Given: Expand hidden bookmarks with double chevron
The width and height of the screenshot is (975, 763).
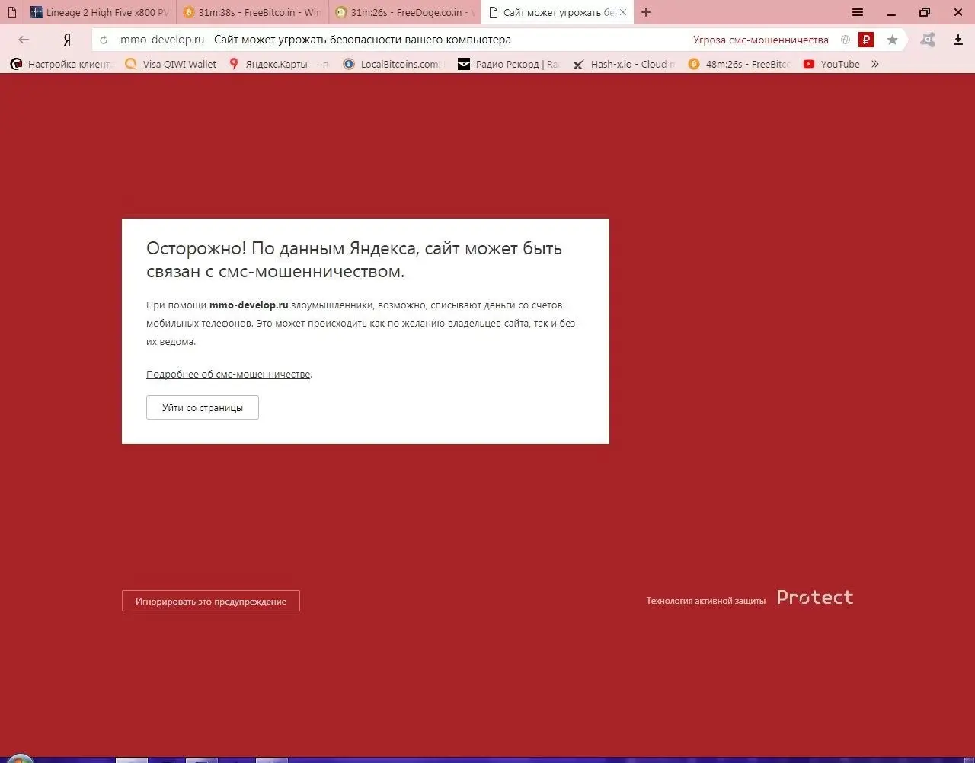Looking at the screenshot, I should [875, 64].
